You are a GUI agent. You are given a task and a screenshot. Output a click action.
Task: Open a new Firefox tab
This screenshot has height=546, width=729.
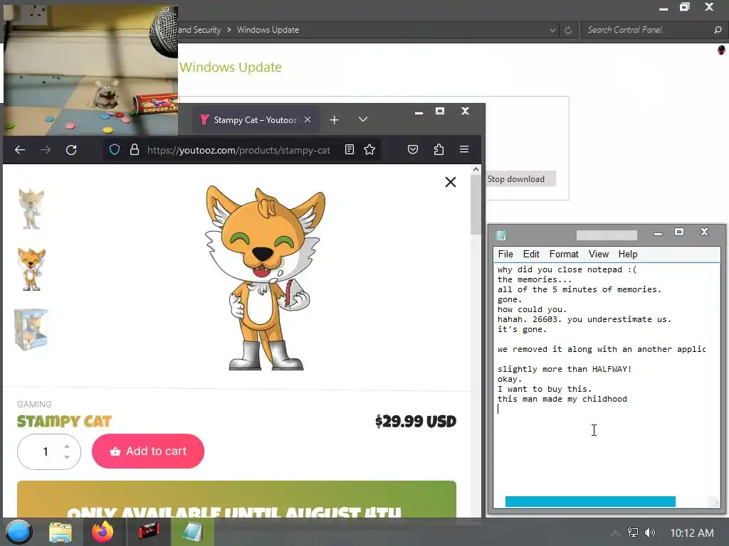[x=335, y=119]
